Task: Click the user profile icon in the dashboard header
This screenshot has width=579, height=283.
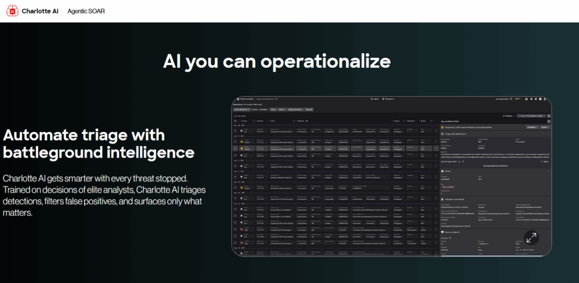Action: [545, 99]
